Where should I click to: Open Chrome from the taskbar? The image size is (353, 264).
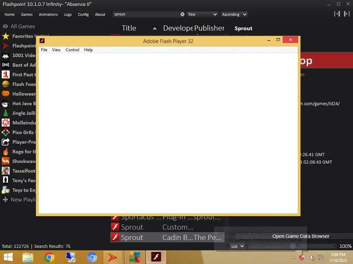click(x=49, y=257)
